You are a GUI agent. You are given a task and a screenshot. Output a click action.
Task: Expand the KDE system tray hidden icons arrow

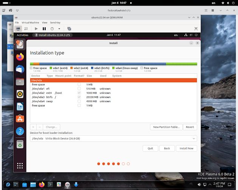(210, 185)
